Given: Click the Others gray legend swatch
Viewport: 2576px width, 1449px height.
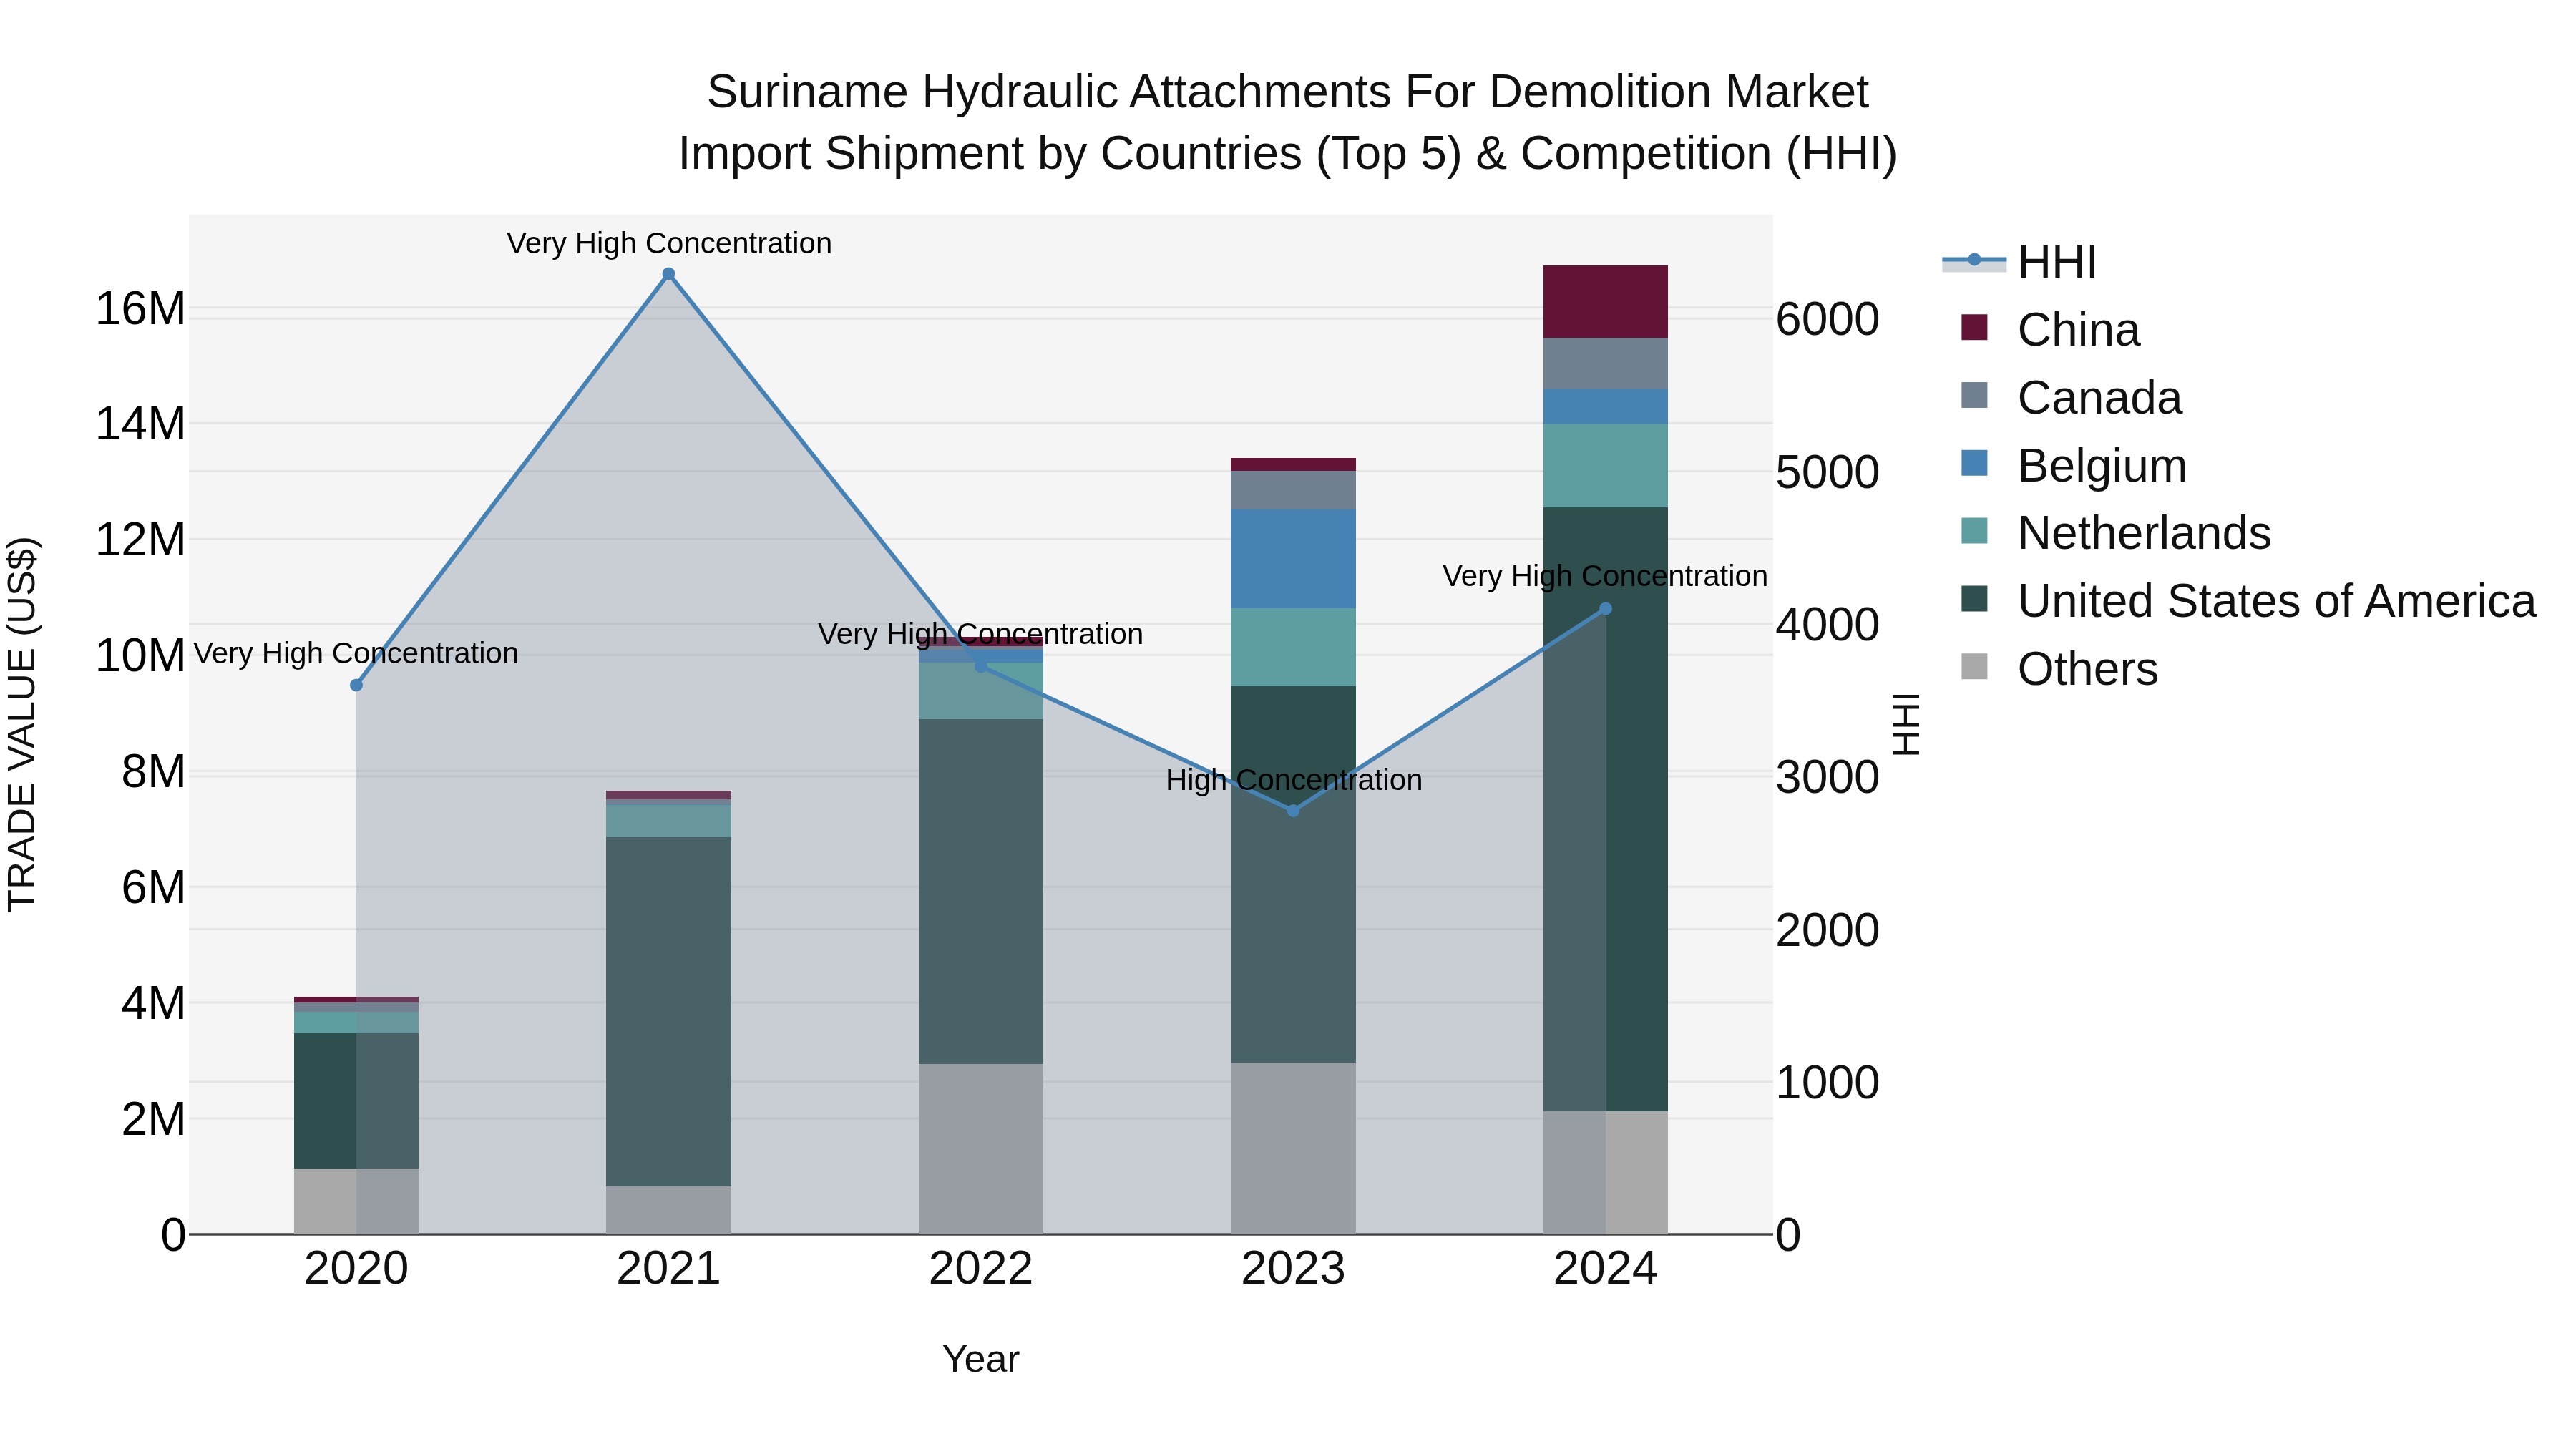Looking at the screenshot, I should (x=1974, y=666).
